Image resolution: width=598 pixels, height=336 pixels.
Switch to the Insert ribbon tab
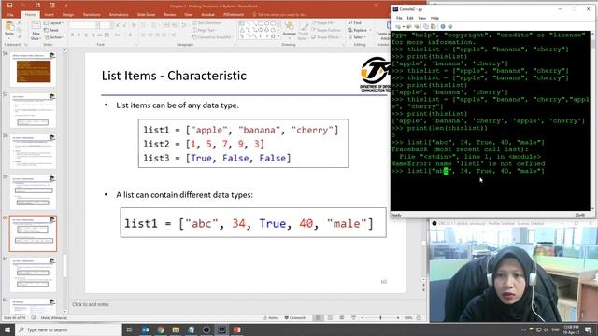point(49,15)
